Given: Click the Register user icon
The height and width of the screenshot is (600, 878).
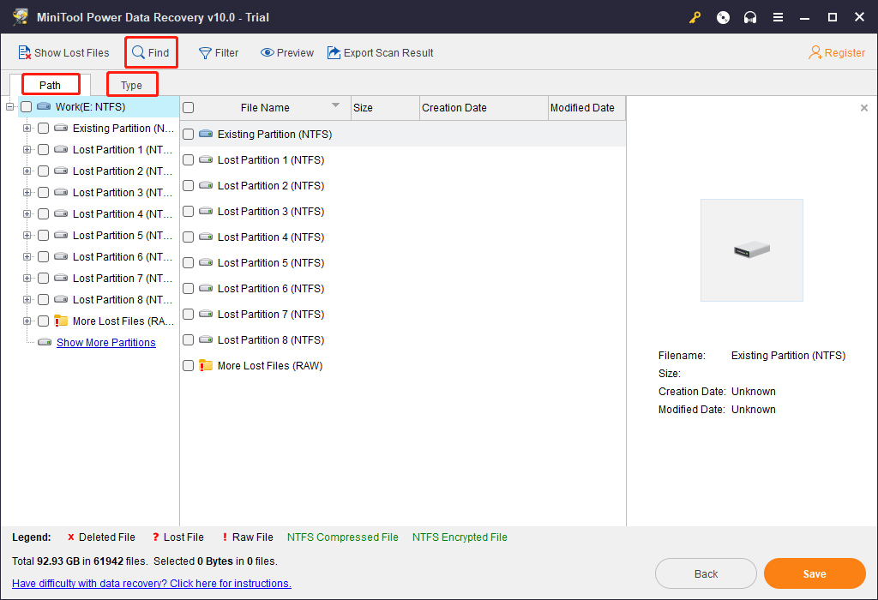Looking at the screenshot, I should [815, 52].
